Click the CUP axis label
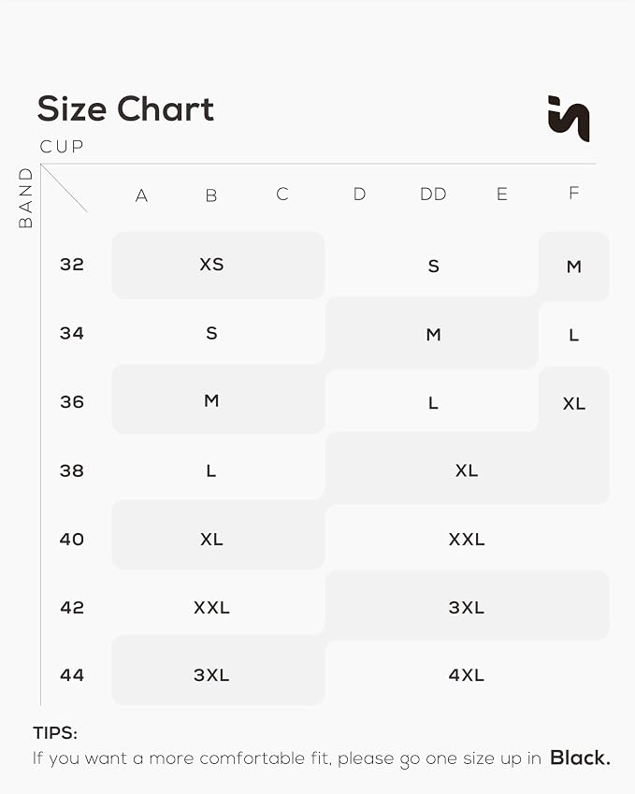Screen dimensions: 635x794 62,147
